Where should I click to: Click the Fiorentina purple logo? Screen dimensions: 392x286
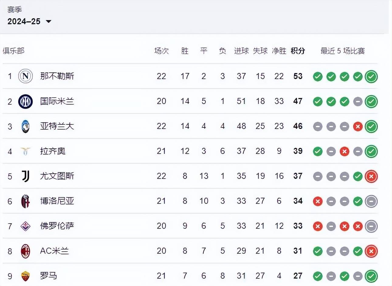(26, 226)
